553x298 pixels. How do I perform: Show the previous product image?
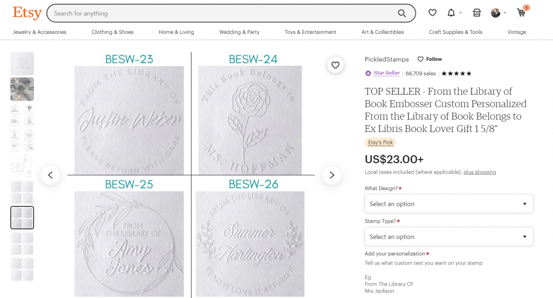tap(50, 175)
